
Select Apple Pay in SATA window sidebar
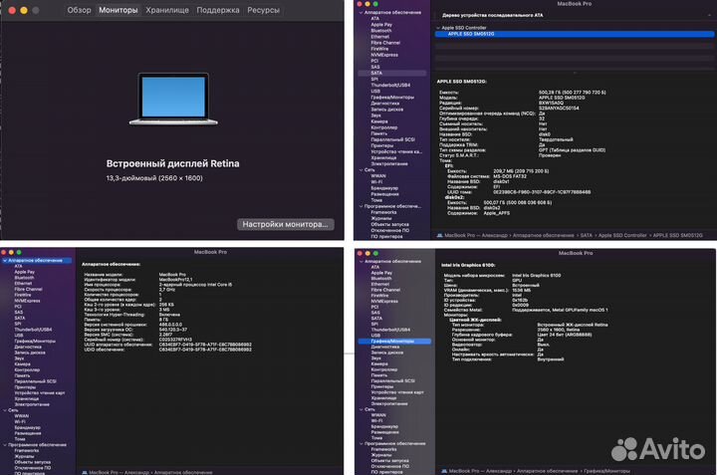[x=381, y=25]
